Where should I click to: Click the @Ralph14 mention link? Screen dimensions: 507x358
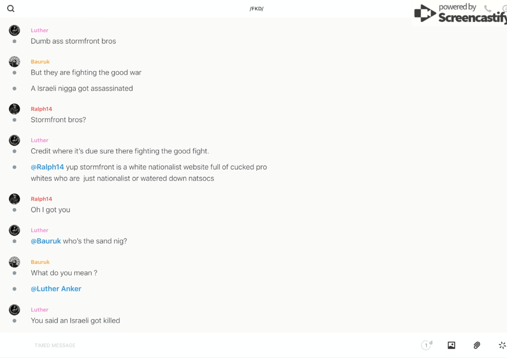tap(47, 167)
